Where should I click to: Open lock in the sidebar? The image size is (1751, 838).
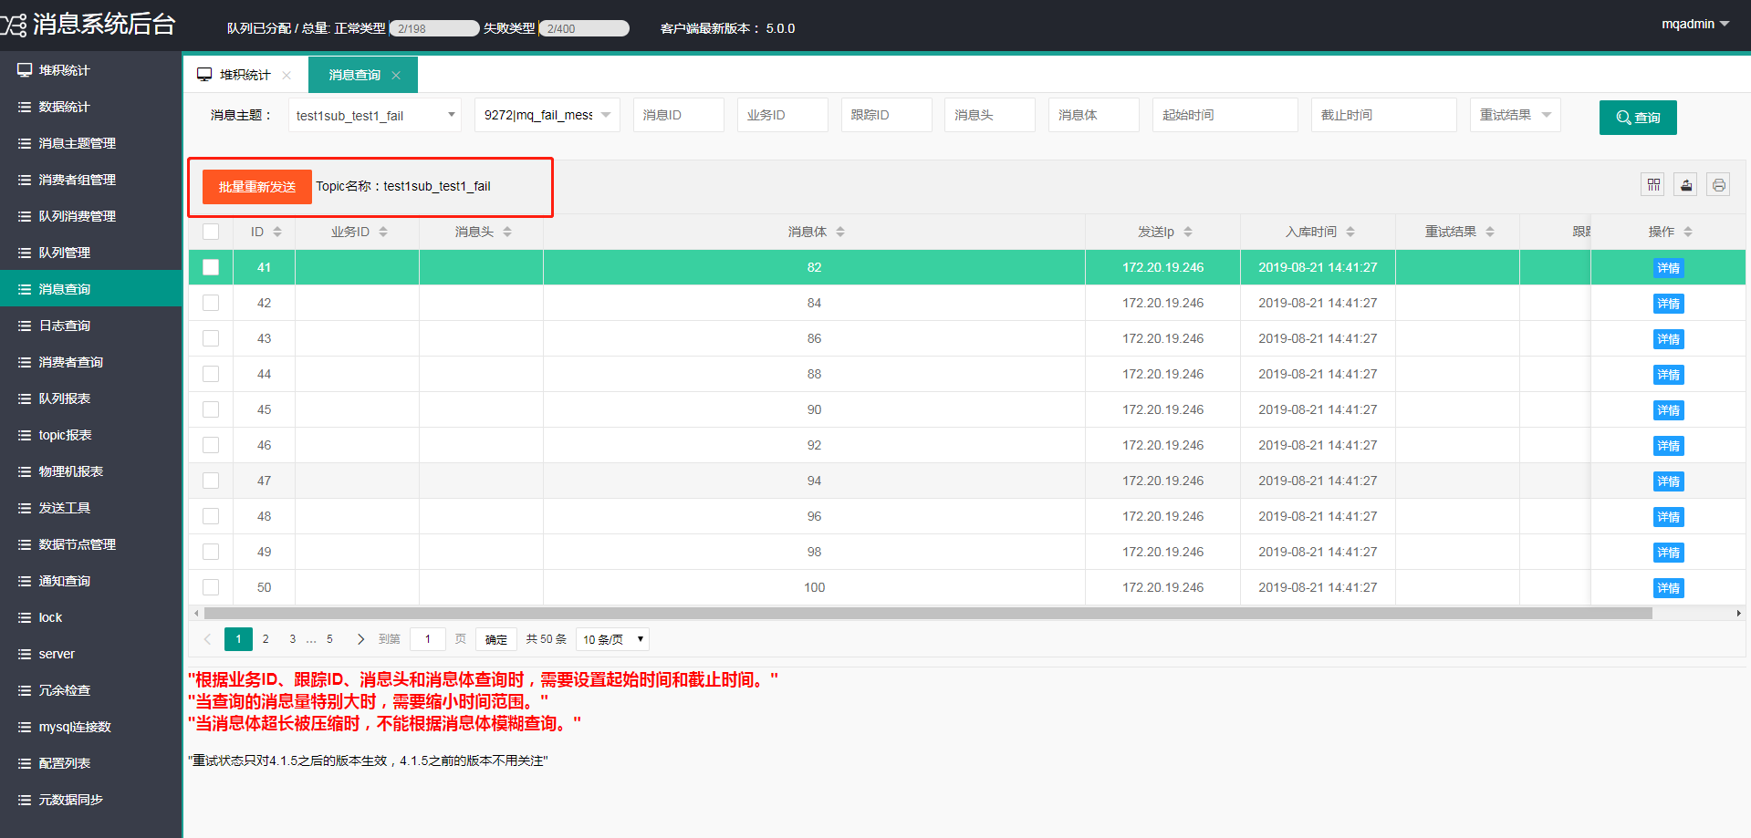91,617
